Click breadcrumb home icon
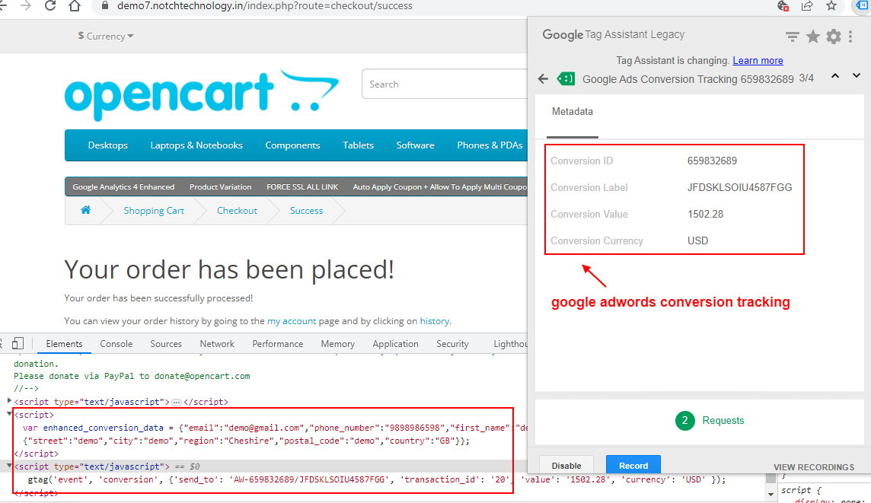The image size is (871, 503). [85, 210]
